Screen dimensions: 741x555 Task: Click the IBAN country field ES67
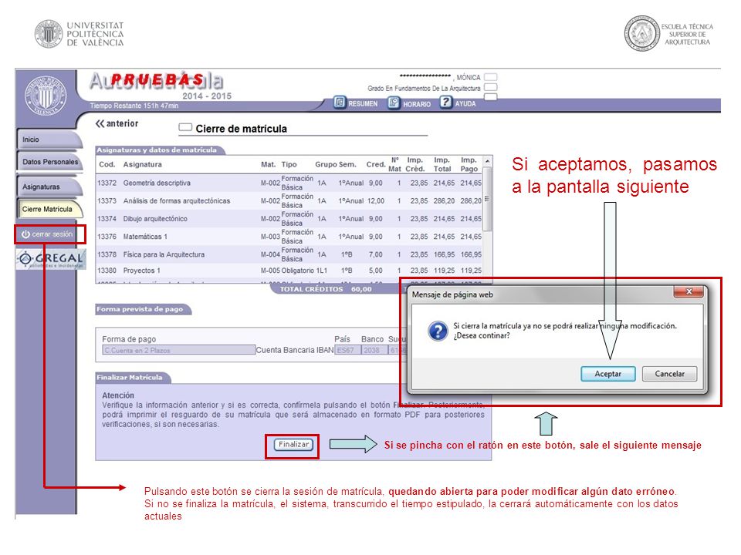[347, 350]
